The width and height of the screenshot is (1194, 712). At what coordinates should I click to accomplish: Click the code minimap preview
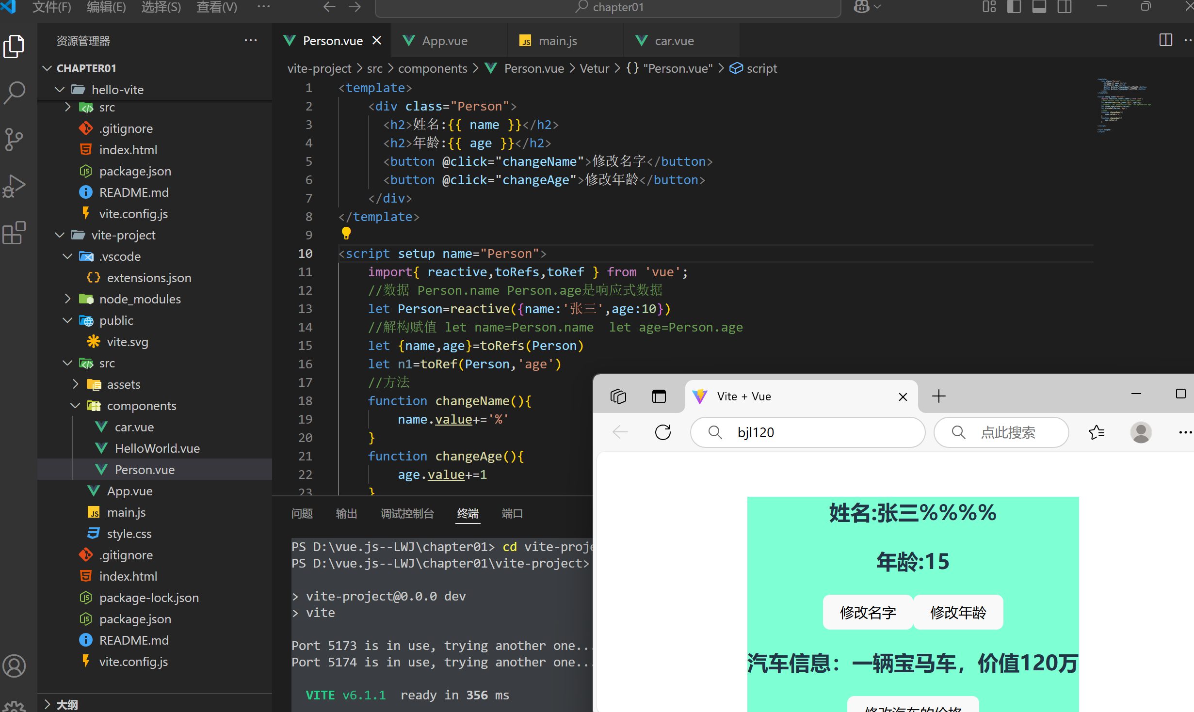tap(1123, 106)
